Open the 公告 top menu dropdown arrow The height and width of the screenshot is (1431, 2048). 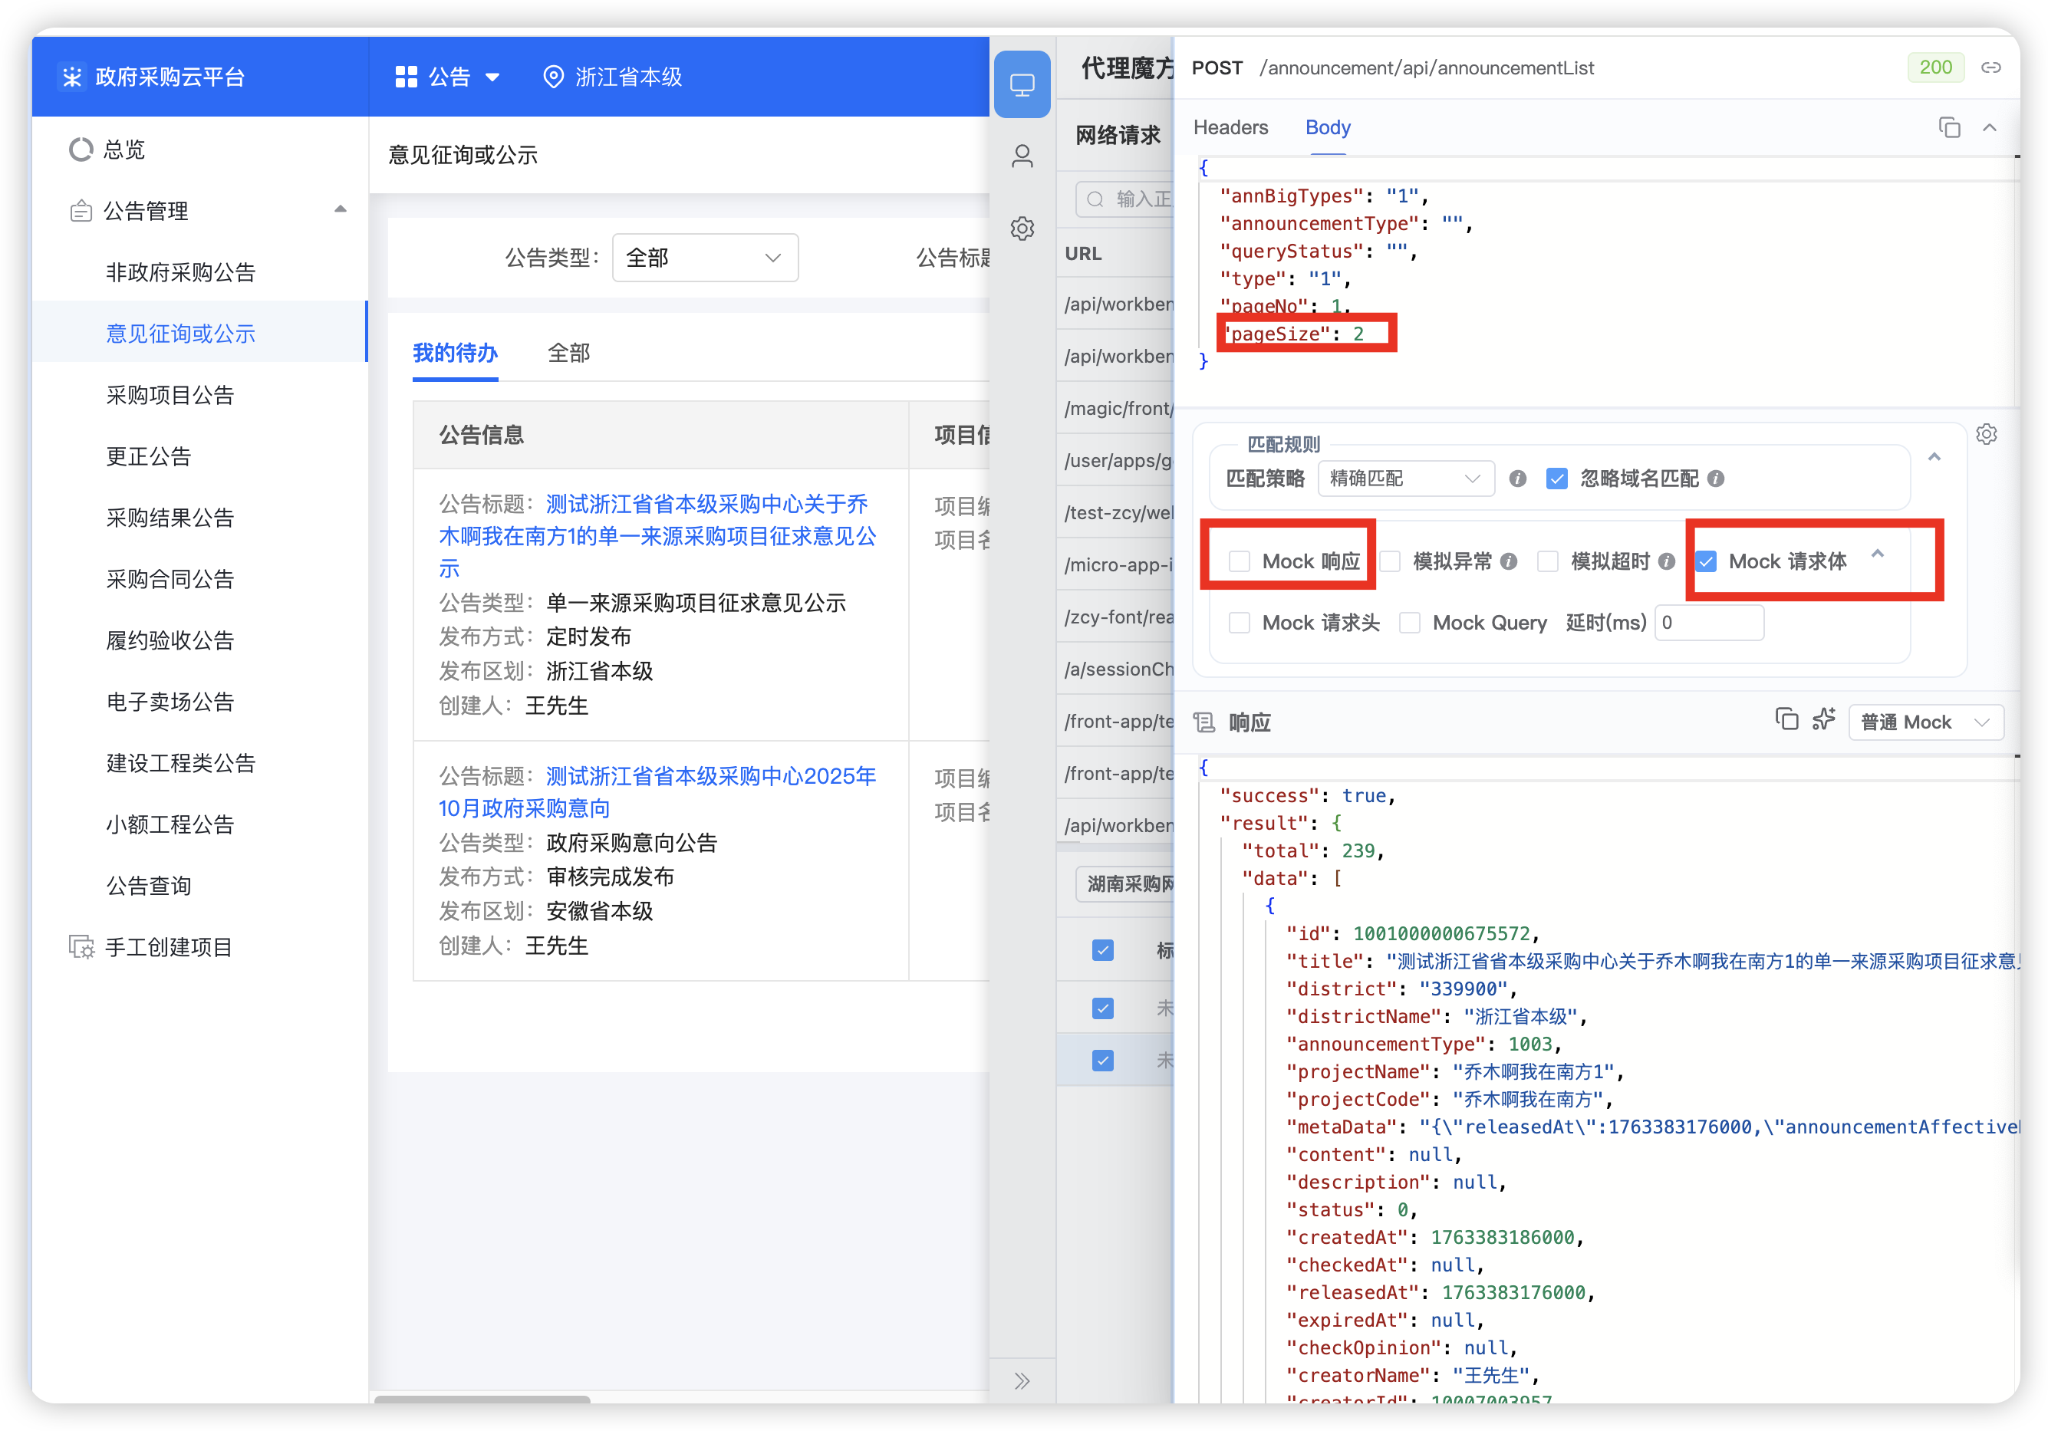[492, 77]
